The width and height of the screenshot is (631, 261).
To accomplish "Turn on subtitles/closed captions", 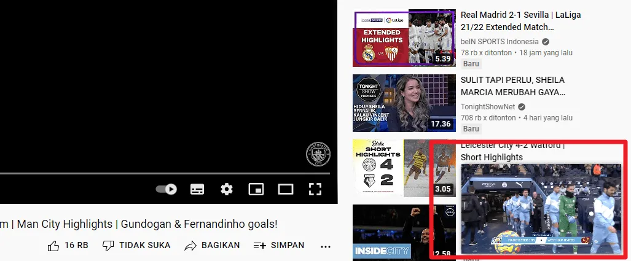I will click(197, 189).
